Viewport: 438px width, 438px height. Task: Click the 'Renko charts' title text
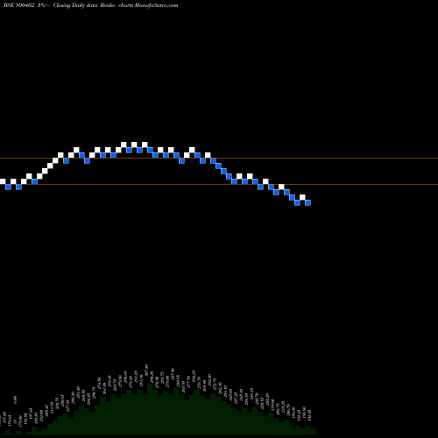coord(117,5)
